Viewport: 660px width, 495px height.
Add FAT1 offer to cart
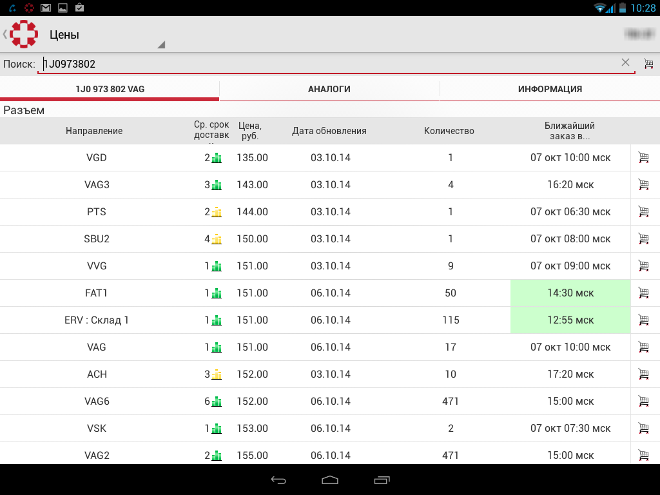point(643,293)
